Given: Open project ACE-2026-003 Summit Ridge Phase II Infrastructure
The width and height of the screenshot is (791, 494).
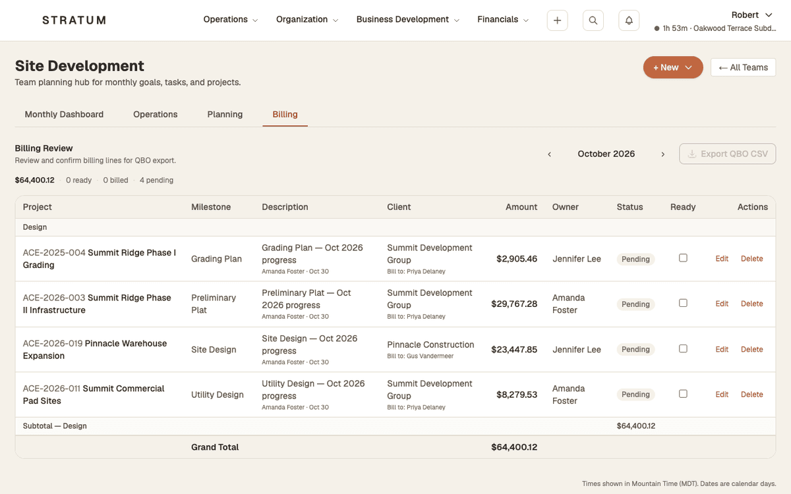Looking at the screenshot, I should pos(97,304).
